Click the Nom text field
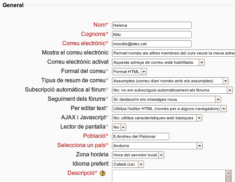This screenshot has width=235, height=182. pos(151,25)
